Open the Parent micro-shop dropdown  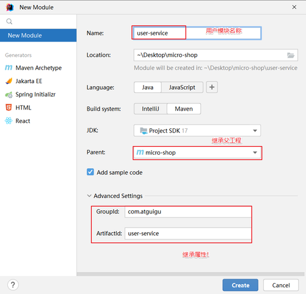[197, 153]
